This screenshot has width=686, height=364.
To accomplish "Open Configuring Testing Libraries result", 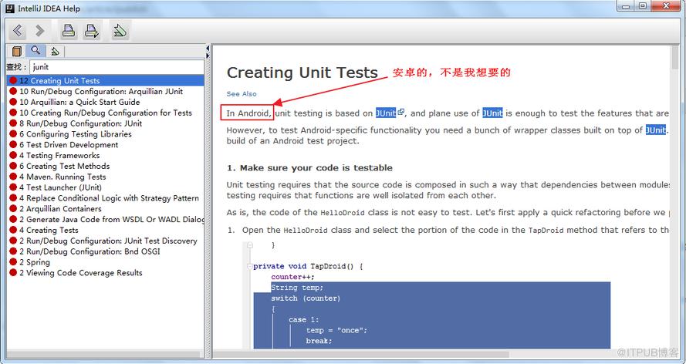I will click(76, 134).
